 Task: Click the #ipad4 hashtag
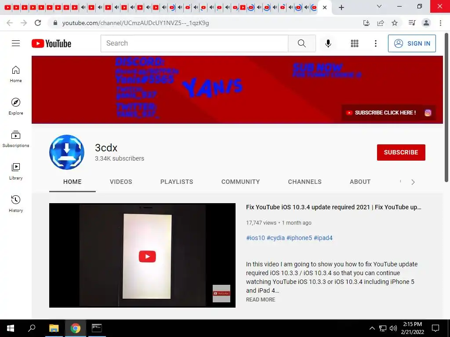[x=323, y=238]
